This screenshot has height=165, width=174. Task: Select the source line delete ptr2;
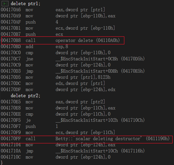coord(26,96)
